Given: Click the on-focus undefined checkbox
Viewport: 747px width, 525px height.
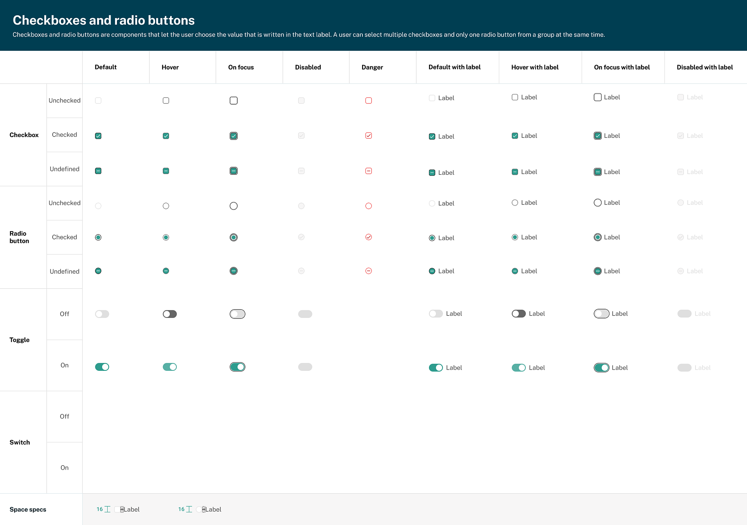Looking at the screenshot, I should [234, 171].
